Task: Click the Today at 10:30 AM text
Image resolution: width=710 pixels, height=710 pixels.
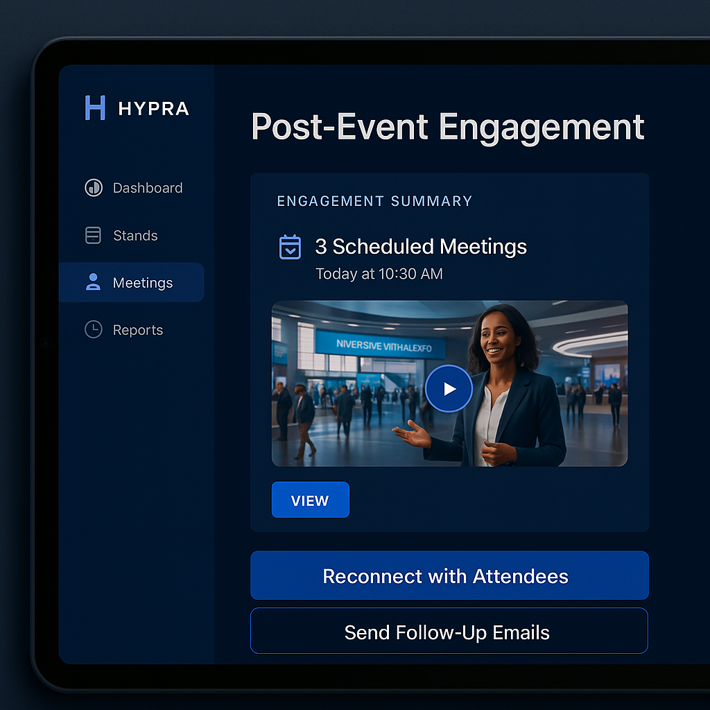Action: [x=379, y=274]
